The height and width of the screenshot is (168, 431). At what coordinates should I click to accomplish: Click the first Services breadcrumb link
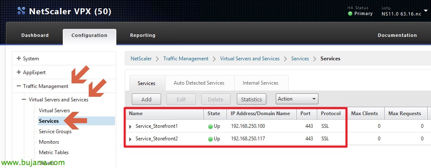(300, 59)
